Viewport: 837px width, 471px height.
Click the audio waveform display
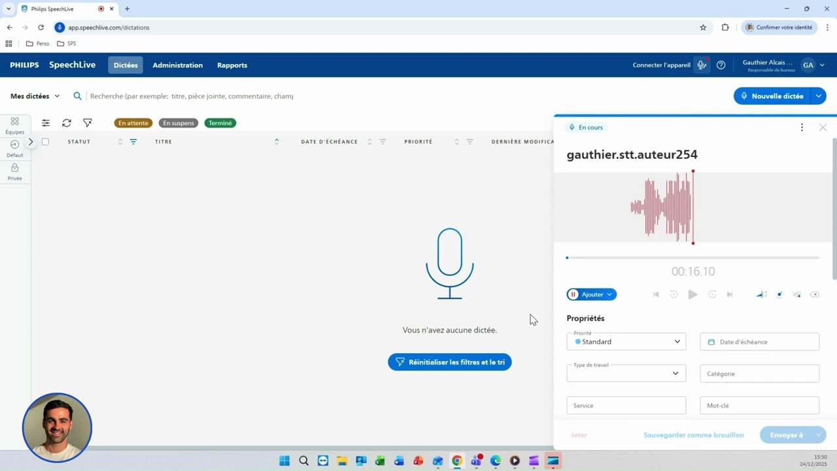(x=692, y=207)
